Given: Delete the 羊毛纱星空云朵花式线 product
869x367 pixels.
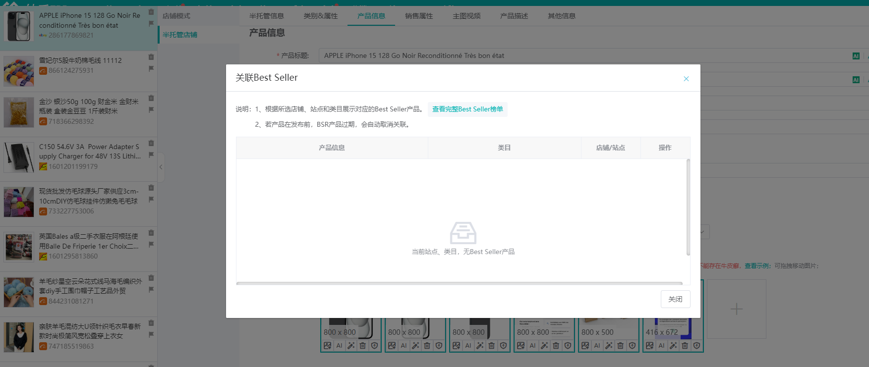Looking at the screenshot, I should click(151, 278).
